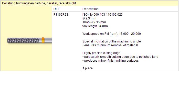The image size is (179, 100).
Task: Click the Description column header
Action: (90, 9)
